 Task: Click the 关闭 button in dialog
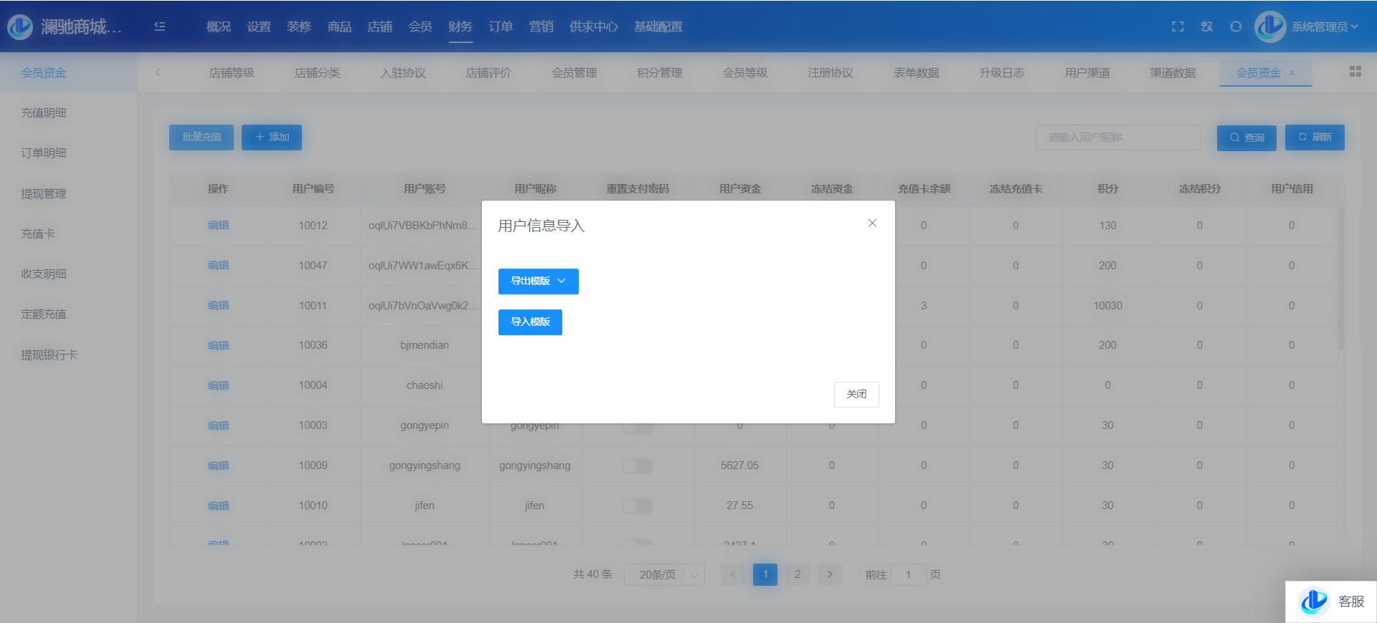coord(856,395)
